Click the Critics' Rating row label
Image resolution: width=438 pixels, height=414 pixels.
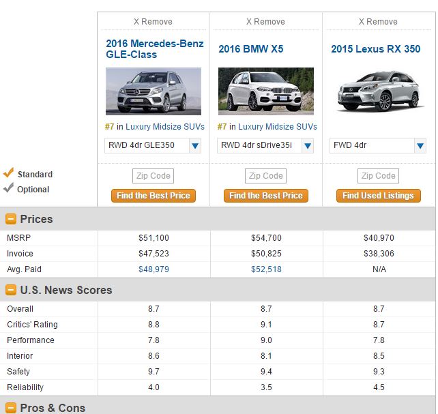(32, 325)
